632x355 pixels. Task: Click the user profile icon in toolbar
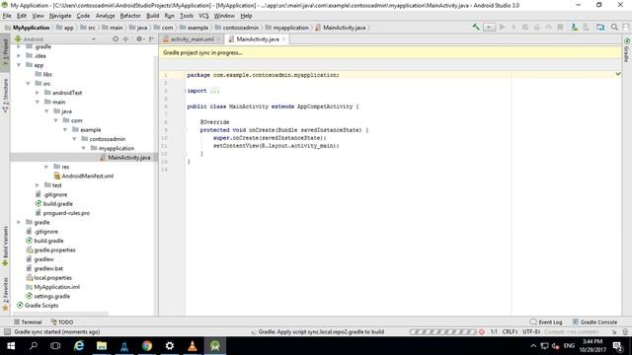coord(626,28)
